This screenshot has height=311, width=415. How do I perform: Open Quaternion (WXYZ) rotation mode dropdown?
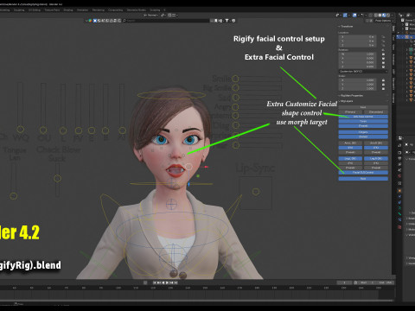pyautogui.click(x=363, y=72)
